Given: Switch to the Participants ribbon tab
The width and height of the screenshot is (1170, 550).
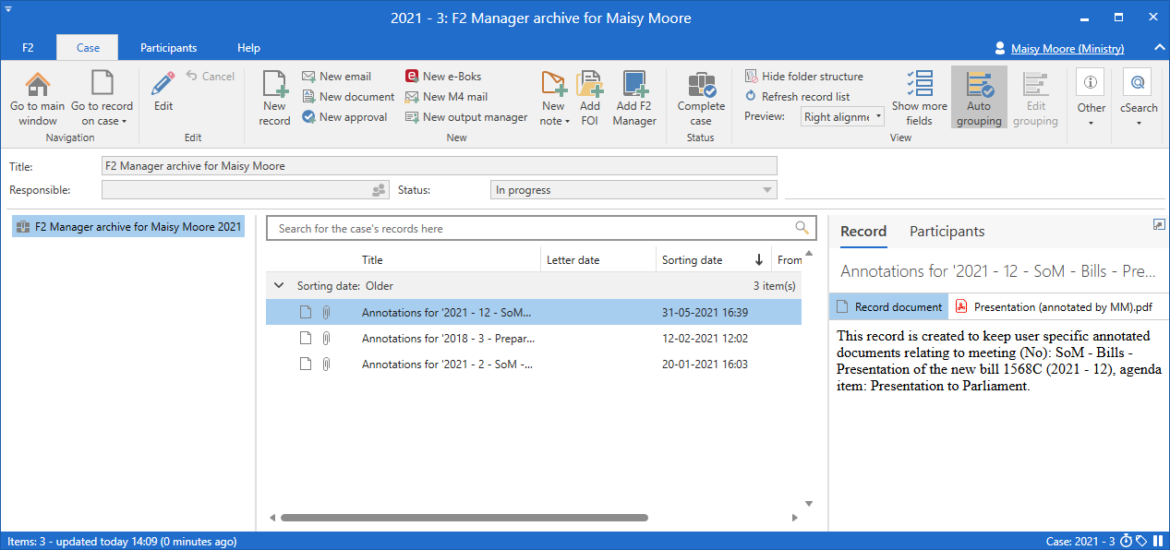Looking at the screenshot, I should pyautogui.click(x=168, y=48).
